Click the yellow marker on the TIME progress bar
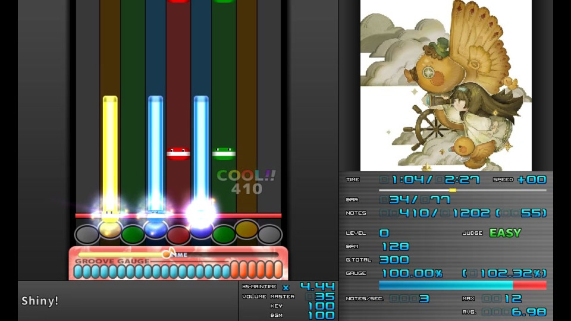The image size is (571, 321). 452,190
